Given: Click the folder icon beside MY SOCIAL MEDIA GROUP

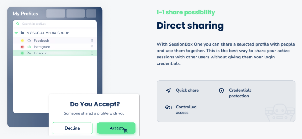Looking at the screenshot, I should tap(22, 33).
